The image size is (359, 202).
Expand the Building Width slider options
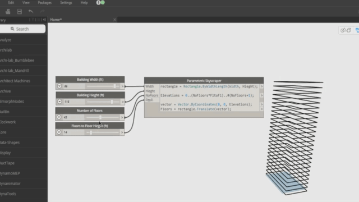click(59, 86)
